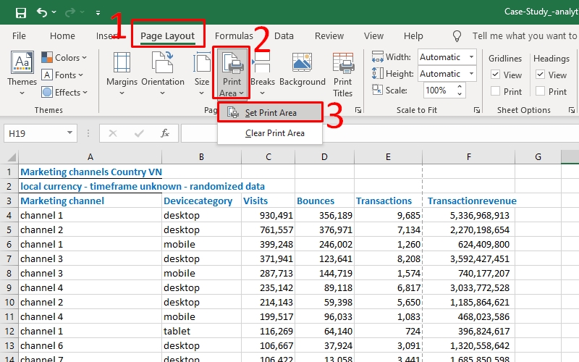
Task: Switch to the Home tab
Action: pyautogui.click(x=62, y=35)
